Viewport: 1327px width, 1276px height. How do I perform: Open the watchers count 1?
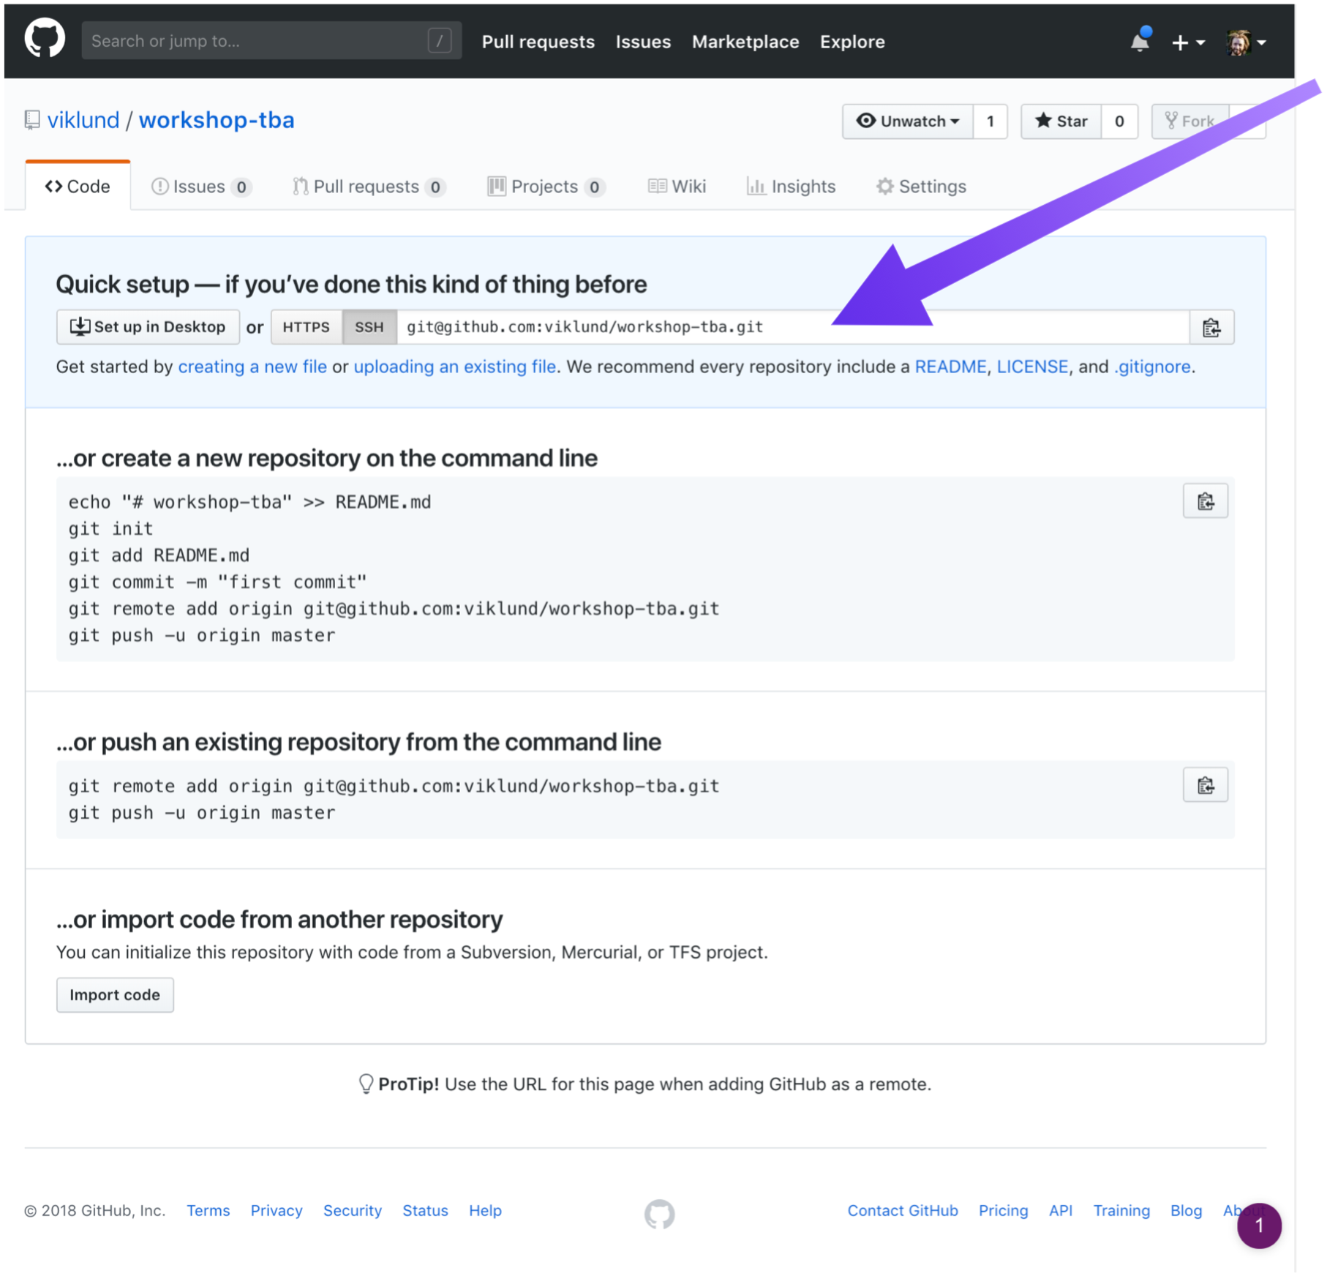(990, 121)
